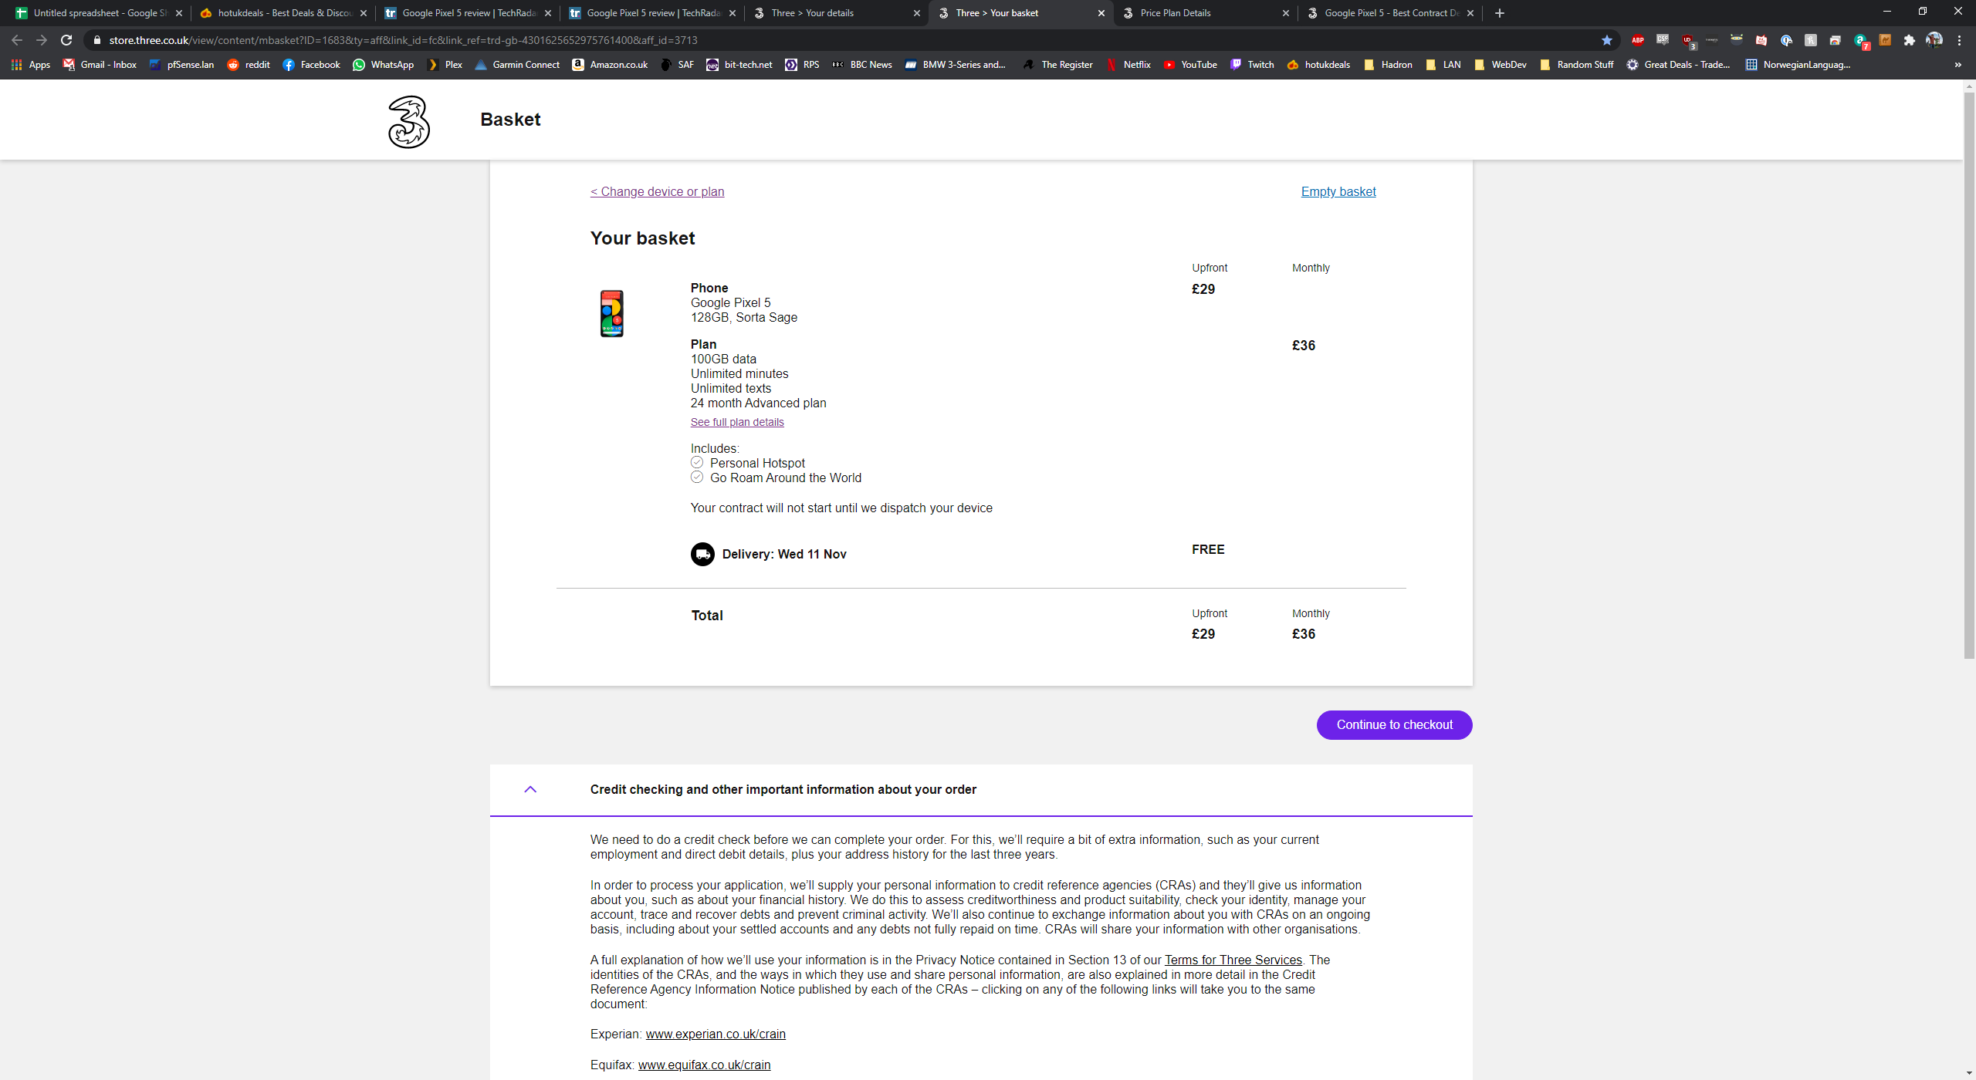Open the ninja face extension icon
This screenshot has width=1976, height=1080.
point(1737,40)
